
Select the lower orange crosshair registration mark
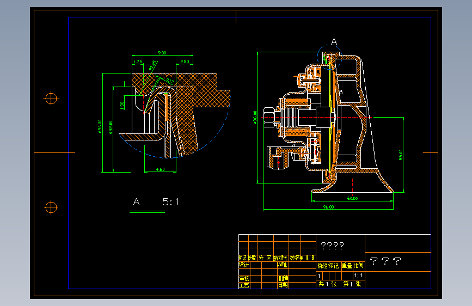51,207
